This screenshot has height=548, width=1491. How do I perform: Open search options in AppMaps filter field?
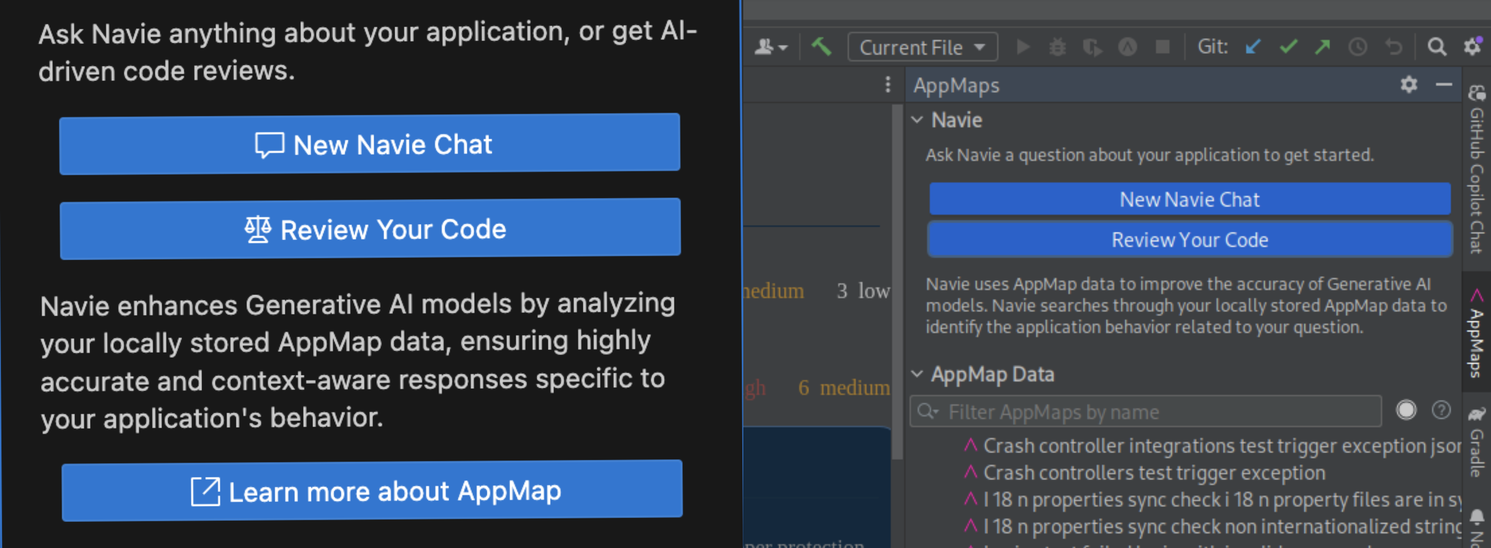[928, 412]
